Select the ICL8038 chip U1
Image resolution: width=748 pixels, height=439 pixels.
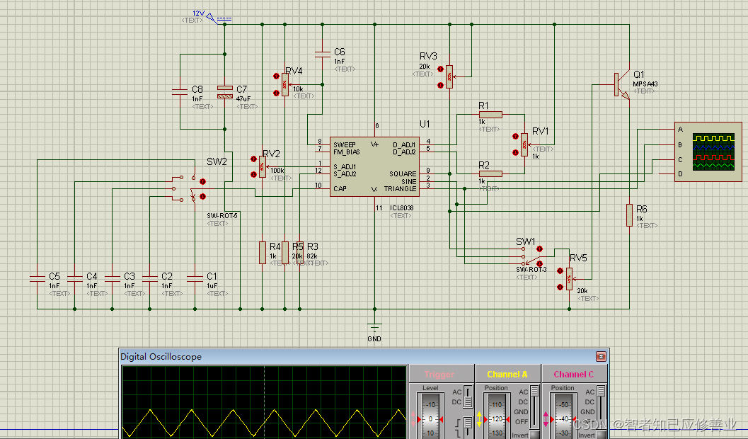point(374,166)
